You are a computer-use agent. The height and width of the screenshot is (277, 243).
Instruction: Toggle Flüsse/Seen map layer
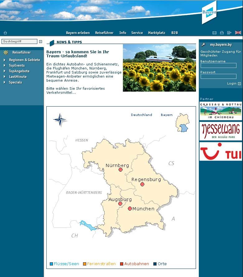click(x=51, y=264)
